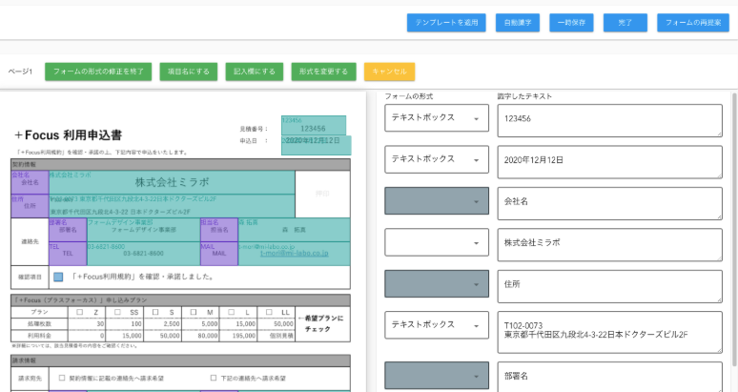Image resolution: width=738 pixels, height=392 pixels.
Task: Check the LL plan checkbox
Action: [x=272, y=312]
